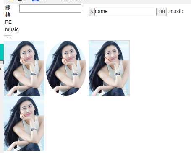The width and height of the screenshot is (191, 153).
Task: Click the .PE text
Action: pyautogui.click(x=8, y=22)
